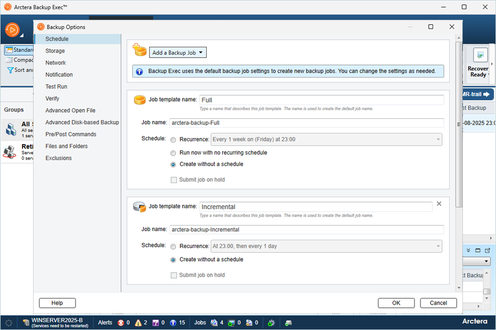
Task: Click the blue info icon in the message bar
Action: click(139, 71)
